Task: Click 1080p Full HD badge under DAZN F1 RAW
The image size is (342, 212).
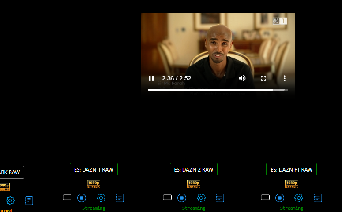Action: point(292,184)
